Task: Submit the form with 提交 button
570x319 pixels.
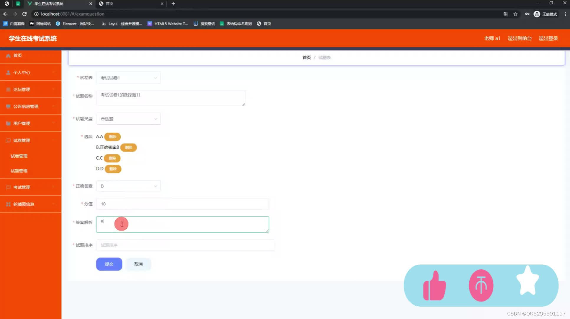Action: tap(109, 264)
